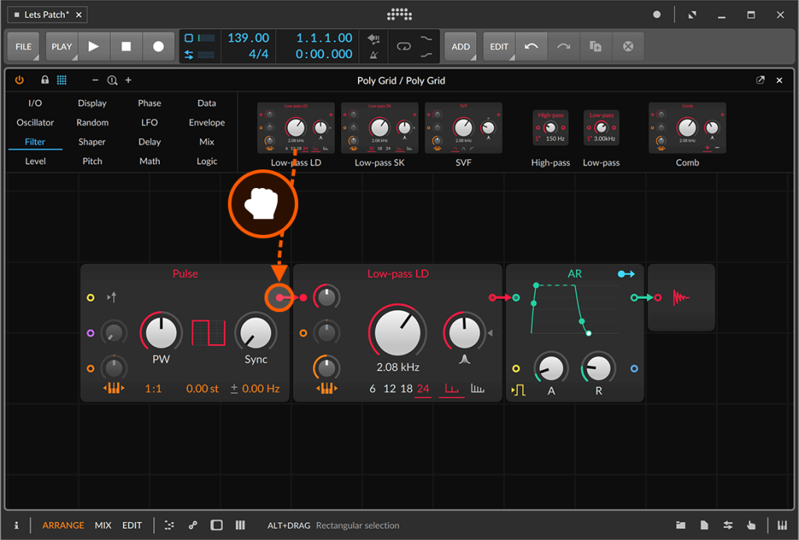Select the Comb filter module thumbnail

click(x=687, y=129)
